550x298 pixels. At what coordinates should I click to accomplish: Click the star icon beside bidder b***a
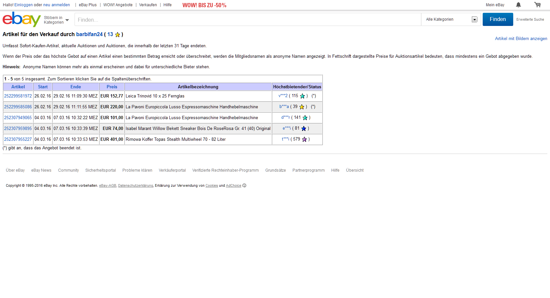click(302, 107)
